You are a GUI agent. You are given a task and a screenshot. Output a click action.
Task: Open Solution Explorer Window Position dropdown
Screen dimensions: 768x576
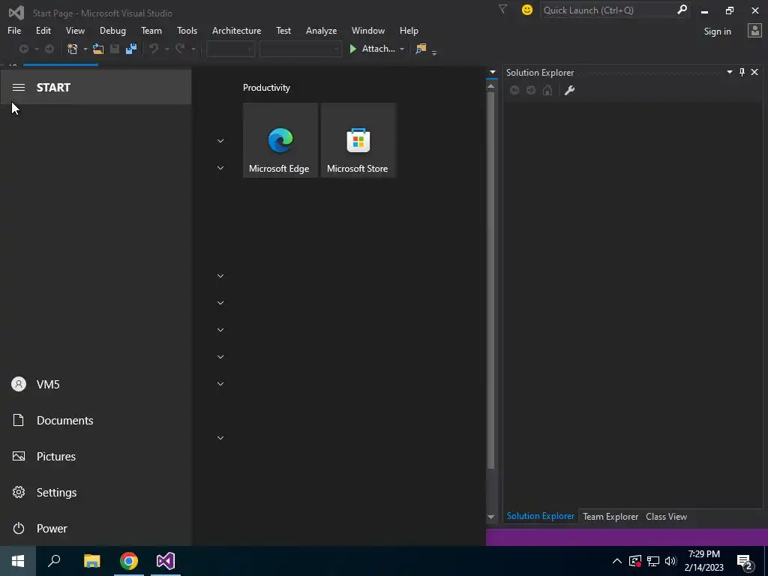[729, 72]
